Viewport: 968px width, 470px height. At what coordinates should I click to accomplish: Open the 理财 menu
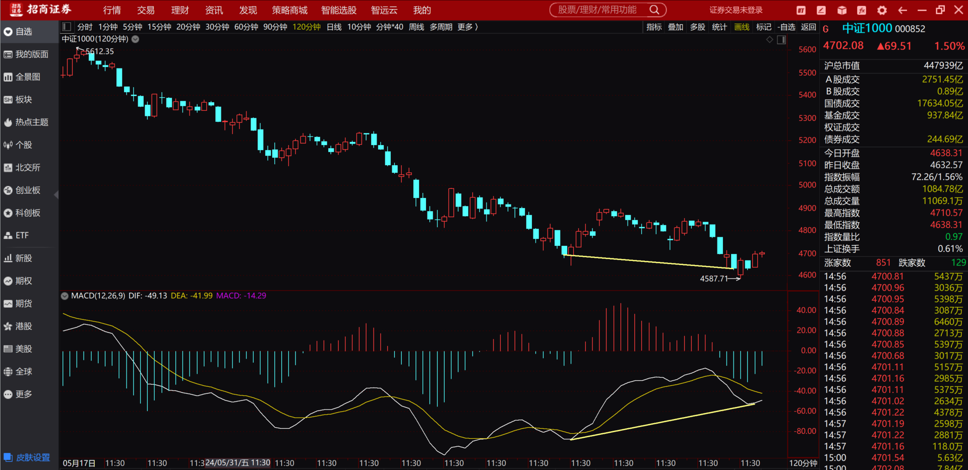click(x=180, y=10)
